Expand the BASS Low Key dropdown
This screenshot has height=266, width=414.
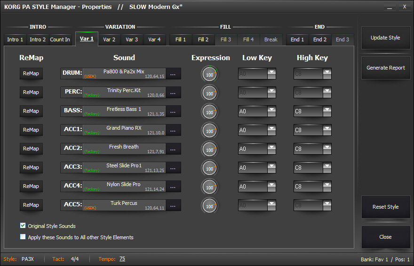tap(271, 111)
